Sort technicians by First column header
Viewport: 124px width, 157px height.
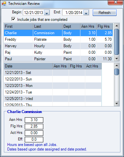19,26
